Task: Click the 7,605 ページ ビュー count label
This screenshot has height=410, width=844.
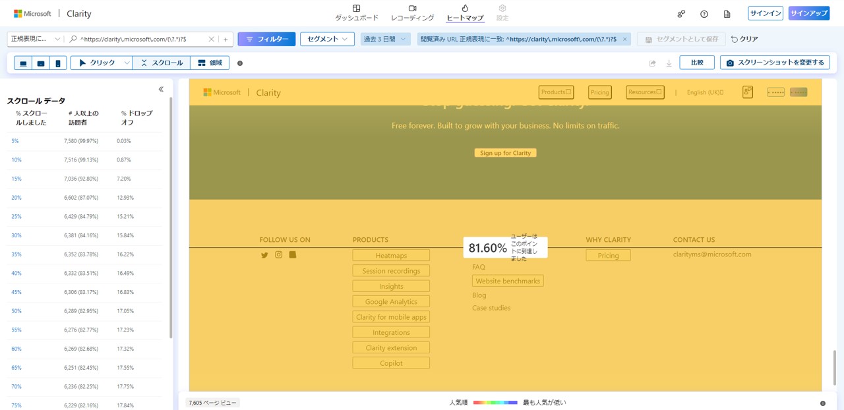Action: coord(212,403)
